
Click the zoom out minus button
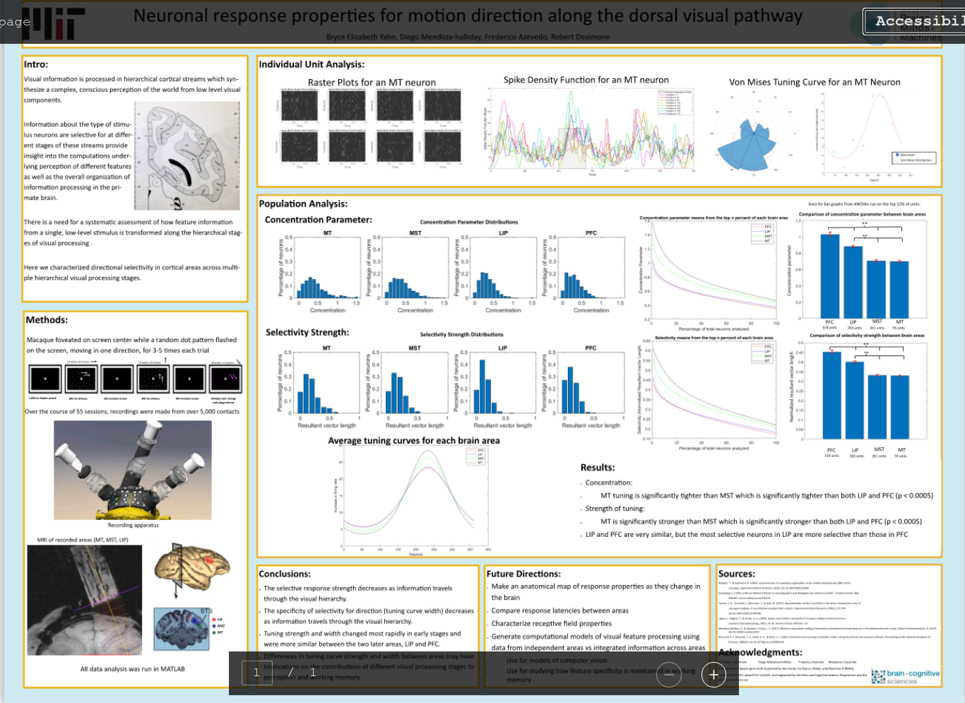pos(668,675)
